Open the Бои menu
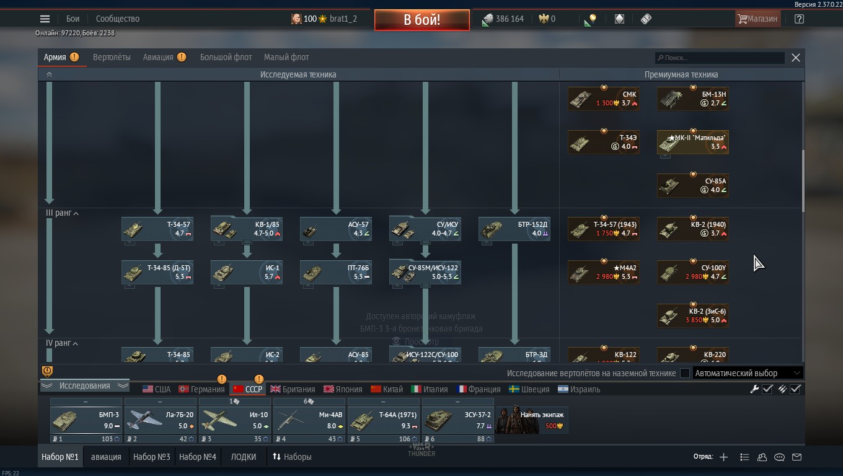This screenshot has height=476, width=843. (x=73, y=19)
